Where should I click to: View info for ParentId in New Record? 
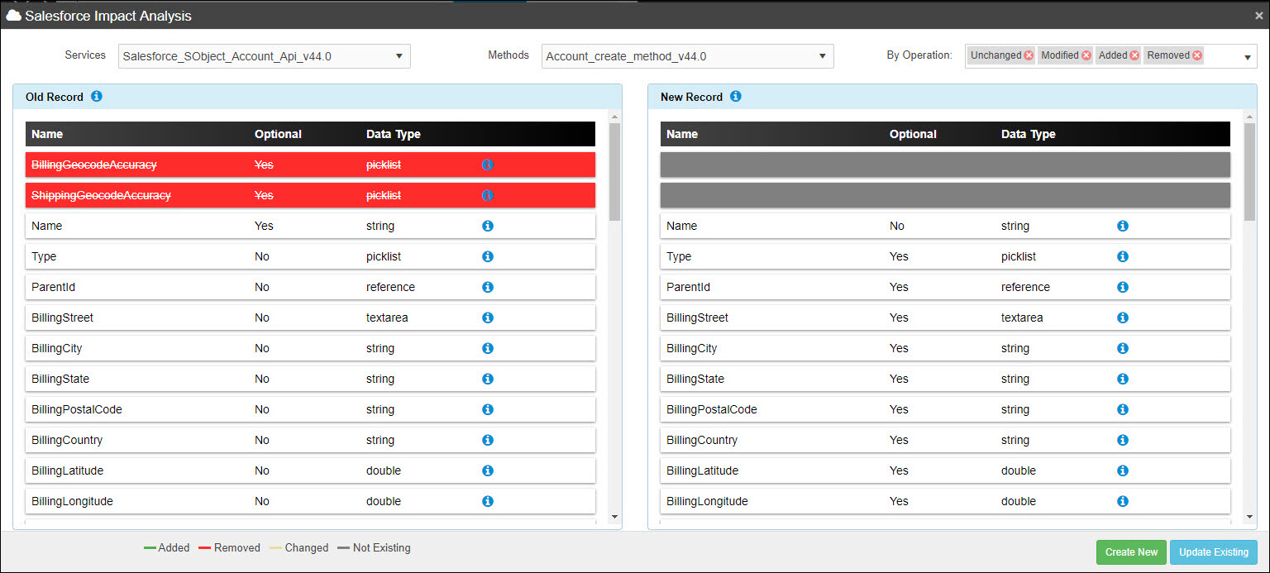[1123, 287]
